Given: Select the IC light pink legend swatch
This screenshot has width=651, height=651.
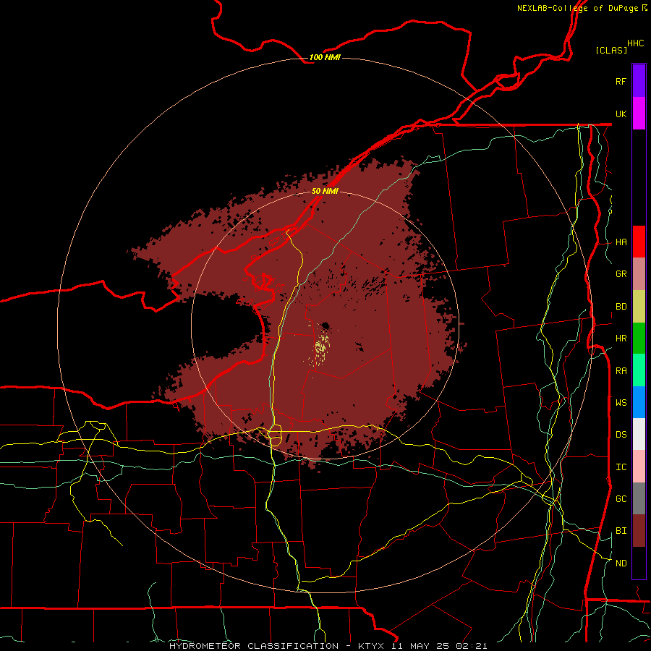Looking at the screenshot, I should click(639, 467).
